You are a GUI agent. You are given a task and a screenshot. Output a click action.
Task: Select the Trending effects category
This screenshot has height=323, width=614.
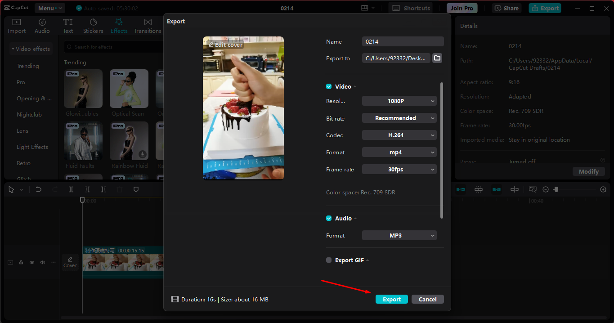[x=28, y=66]
